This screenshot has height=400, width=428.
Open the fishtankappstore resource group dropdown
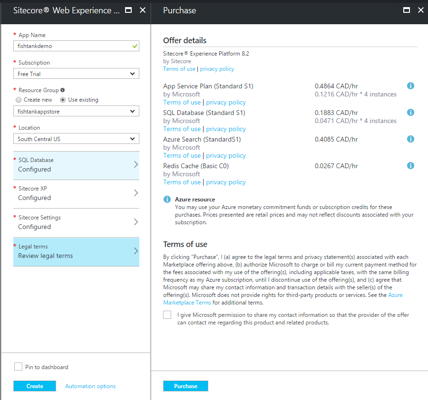tap(76, 111)
